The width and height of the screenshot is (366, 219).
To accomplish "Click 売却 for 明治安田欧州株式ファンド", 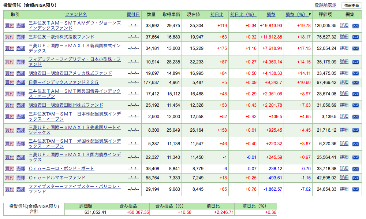I will (x=21, y=105).
